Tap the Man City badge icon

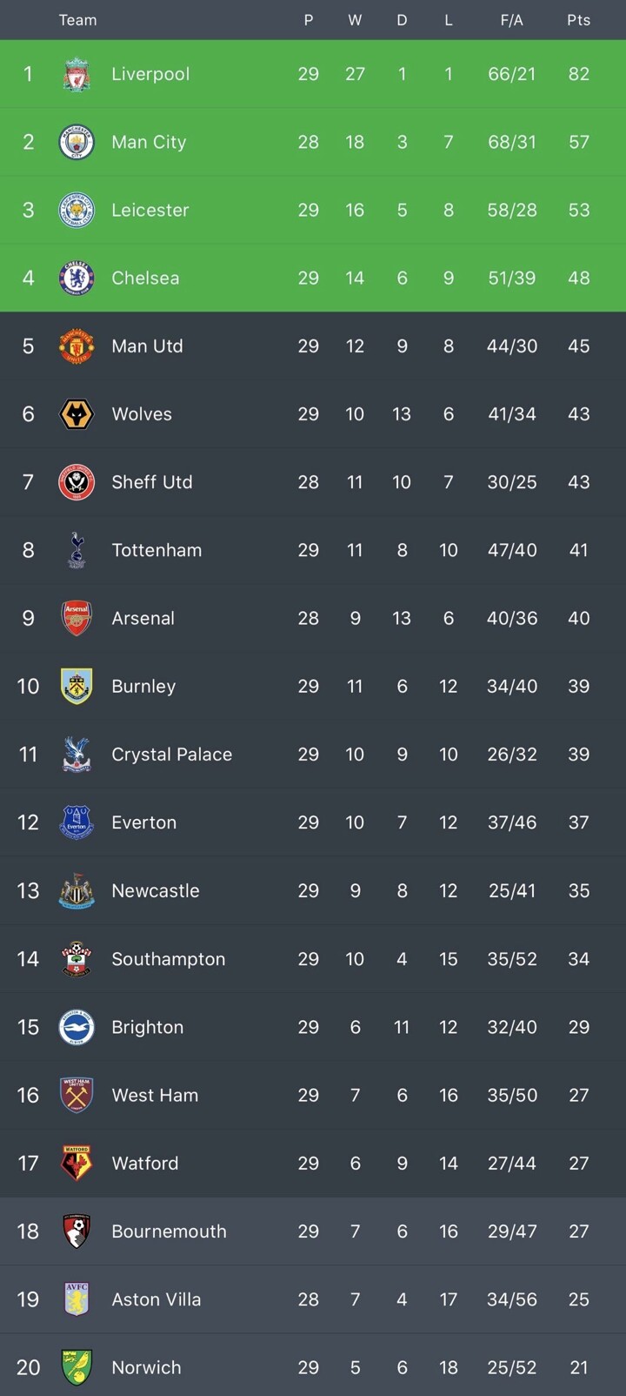coord(77,142)
